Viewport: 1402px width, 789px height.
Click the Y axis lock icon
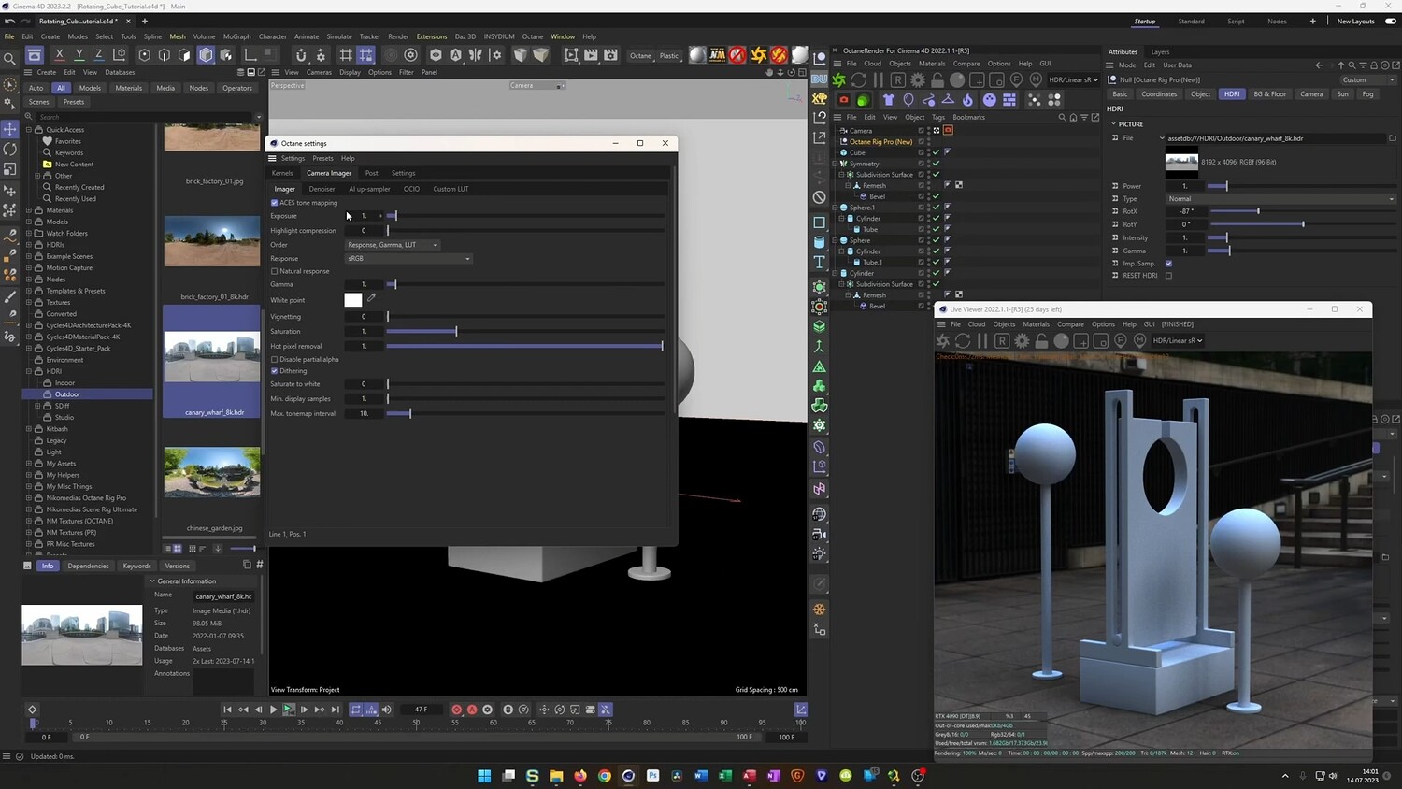tap(79, 55)
